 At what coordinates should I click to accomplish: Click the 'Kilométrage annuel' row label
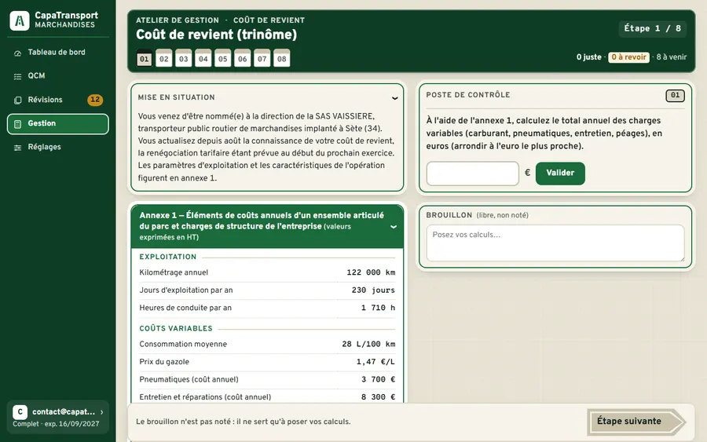pyautogui.click(x=174, y=272)
